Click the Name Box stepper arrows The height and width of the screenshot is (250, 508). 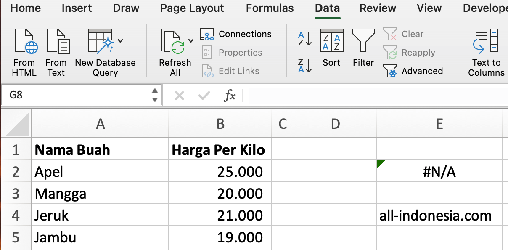point(155,95)
